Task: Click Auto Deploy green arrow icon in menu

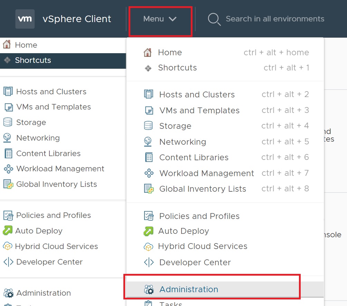Action: coord(148,231)
